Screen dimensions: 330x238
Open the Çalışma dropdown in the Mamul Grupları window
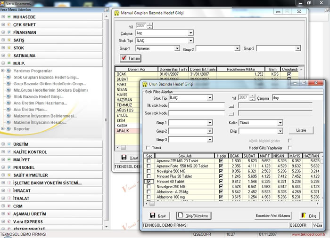190,33
